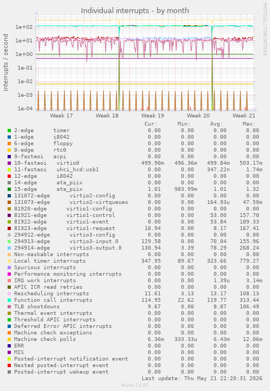Viewport: 270px width, 391px height.
Task: Click the yellow Local timer interrupts swatch
Action: (9, 261)
